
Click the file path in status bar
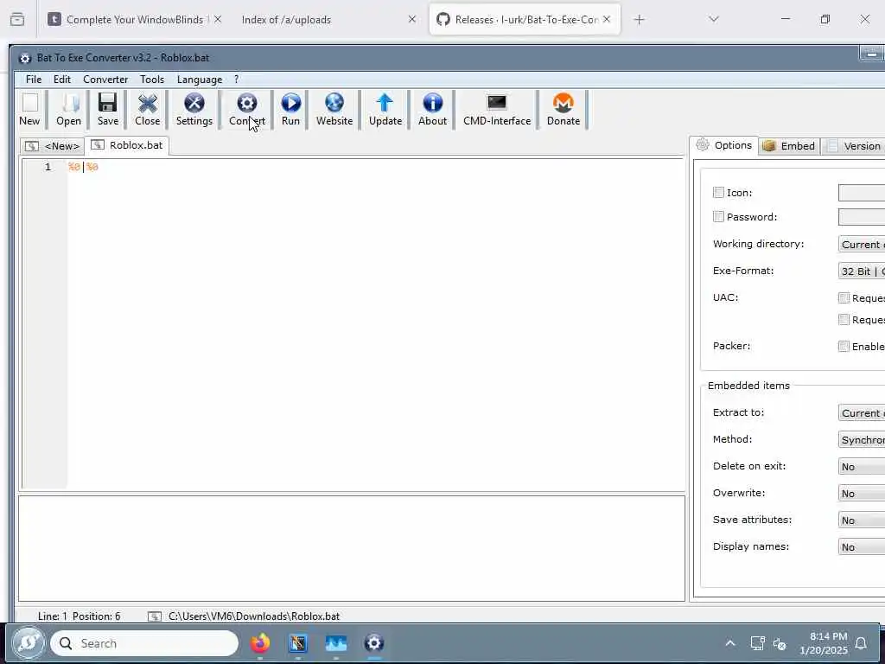point(254,616)
